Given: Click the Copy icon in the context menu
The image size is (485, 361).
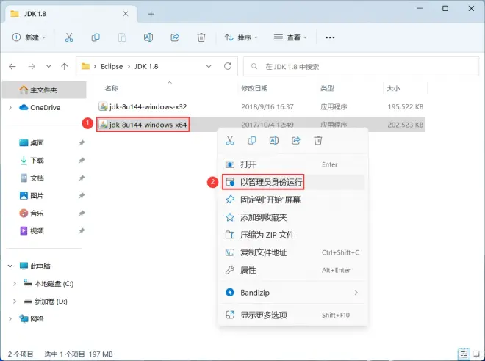Looking at the screenshot, I should pos(252,140).
